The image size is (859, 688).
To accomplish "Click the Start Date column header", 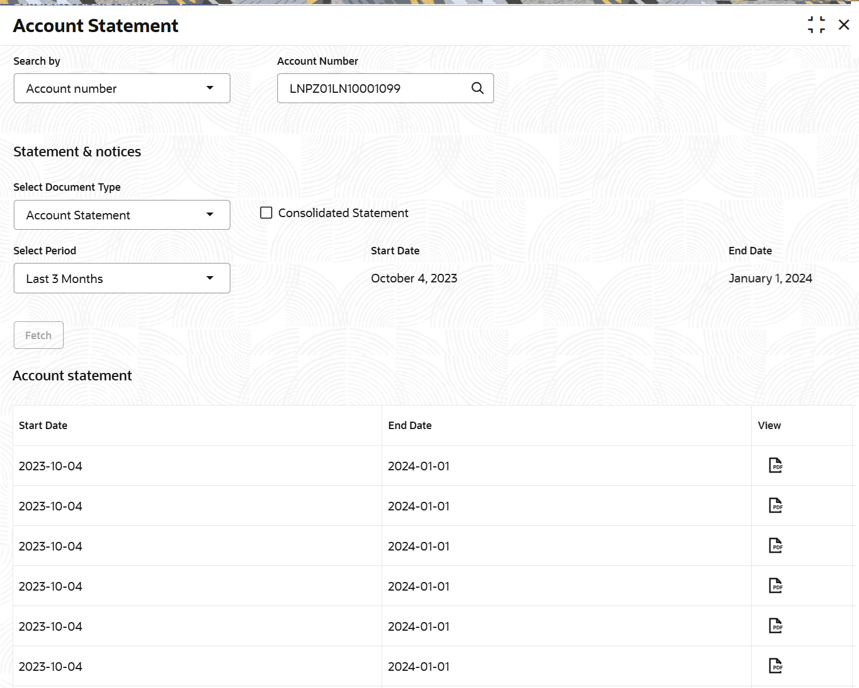I will [43, 426].
